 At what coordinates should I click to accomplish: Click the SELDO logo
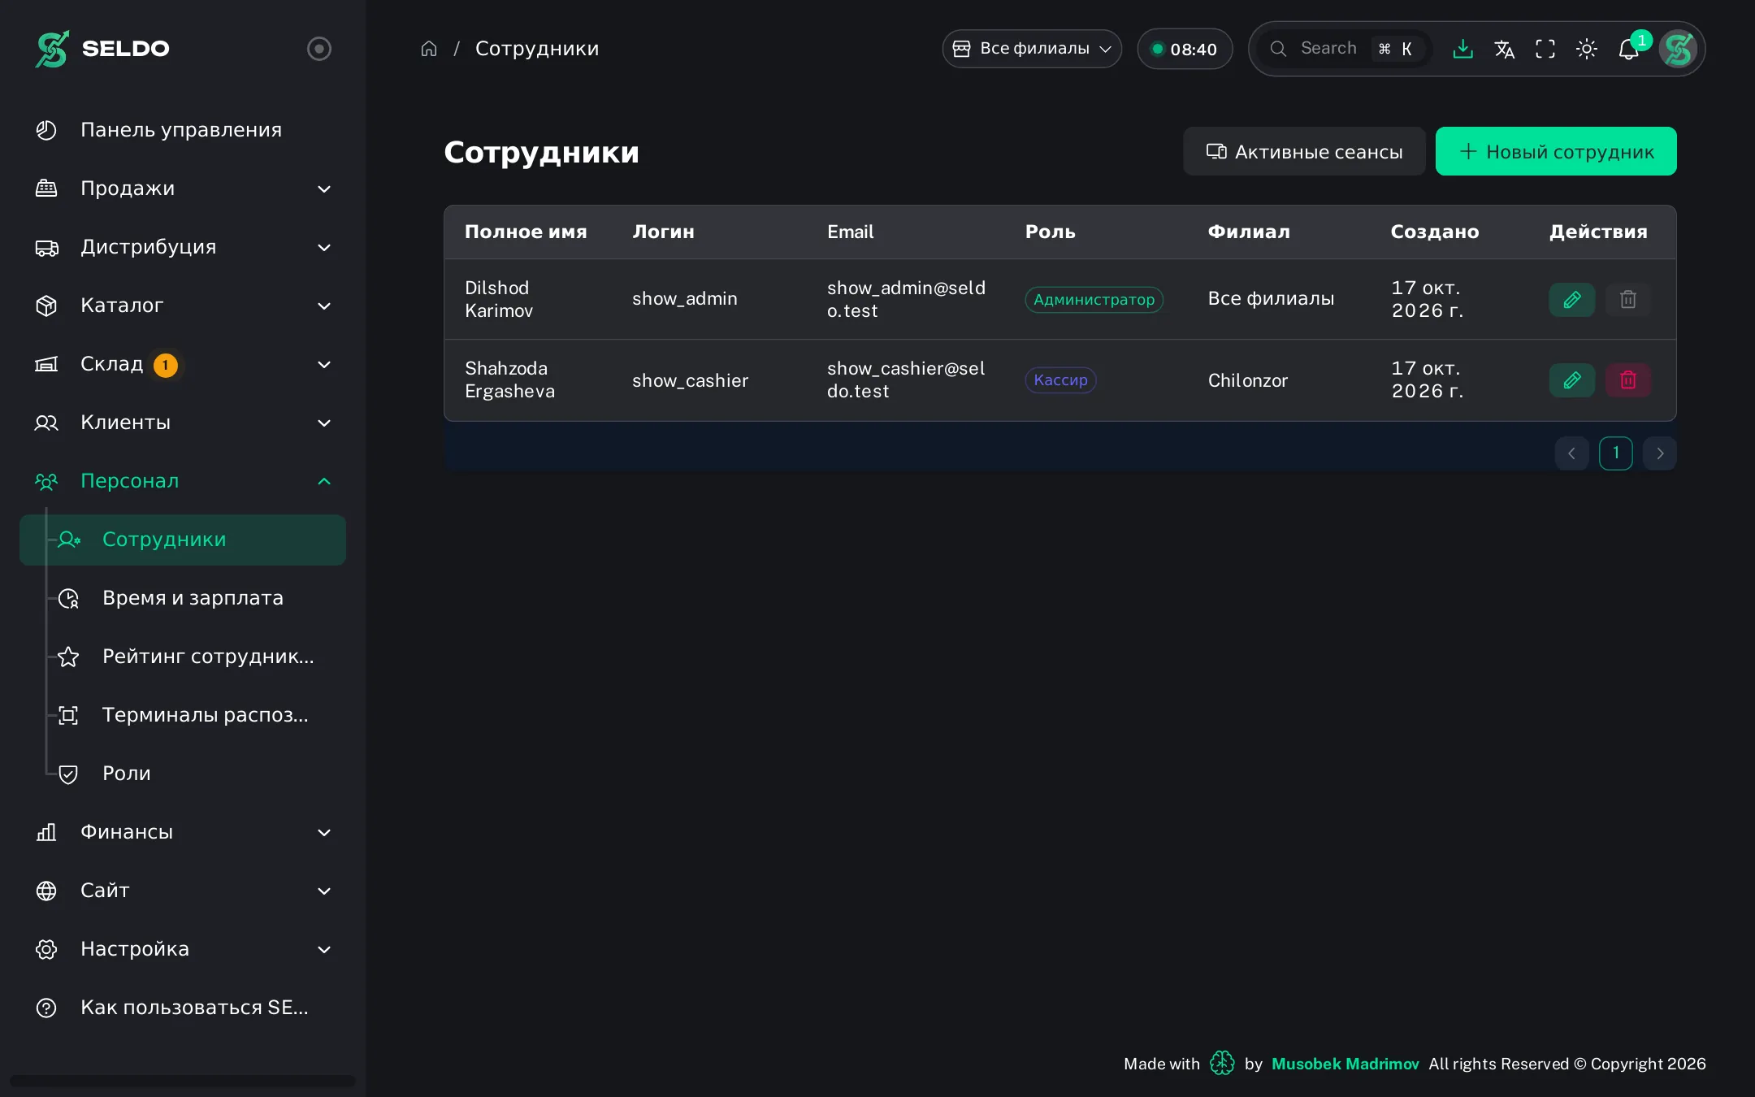pyautogui.click(x=102, y=49)
